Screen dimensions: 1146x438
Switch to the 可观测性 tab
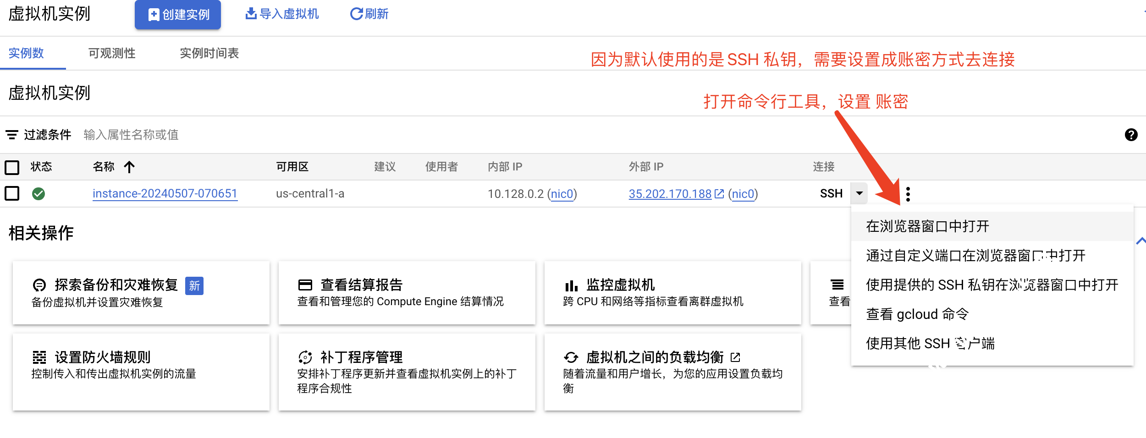pyautogui.click(x=111, y=53)
